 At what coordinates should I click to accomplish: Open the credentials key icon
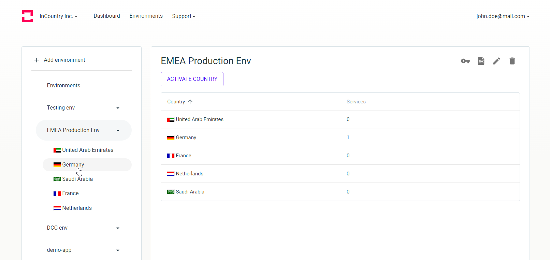(465, 61)
